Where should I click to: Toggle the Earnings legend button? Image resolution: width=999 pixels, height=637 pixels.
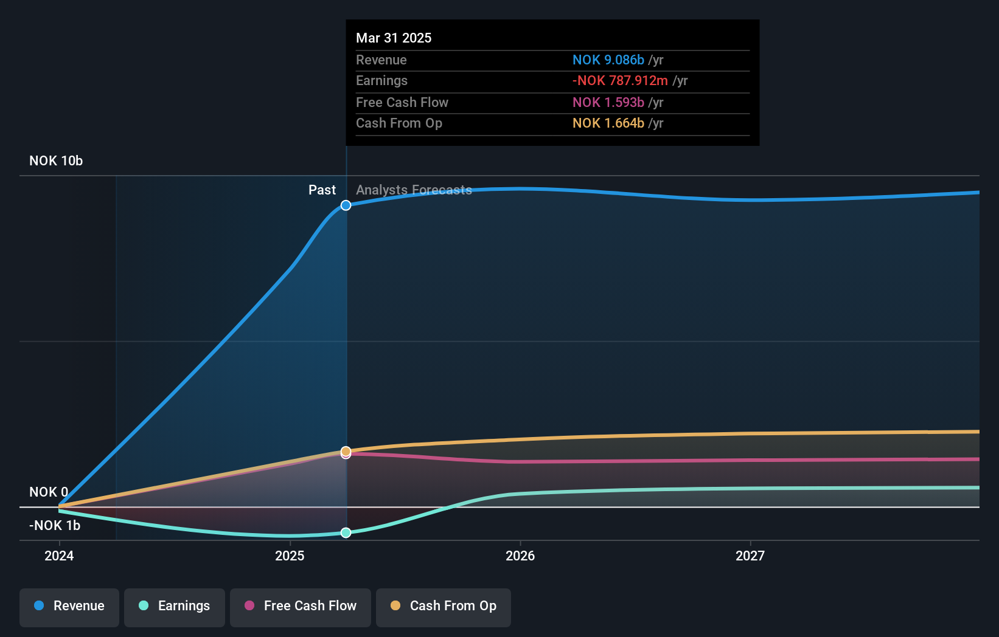[x=175, y=607]
